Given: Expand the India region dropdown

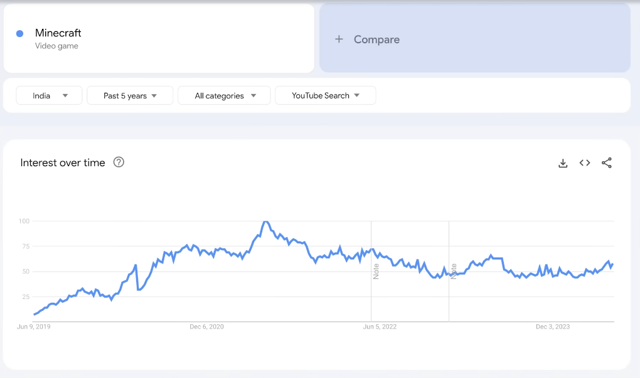Looking at the screenshot, I should pos(49,96).
